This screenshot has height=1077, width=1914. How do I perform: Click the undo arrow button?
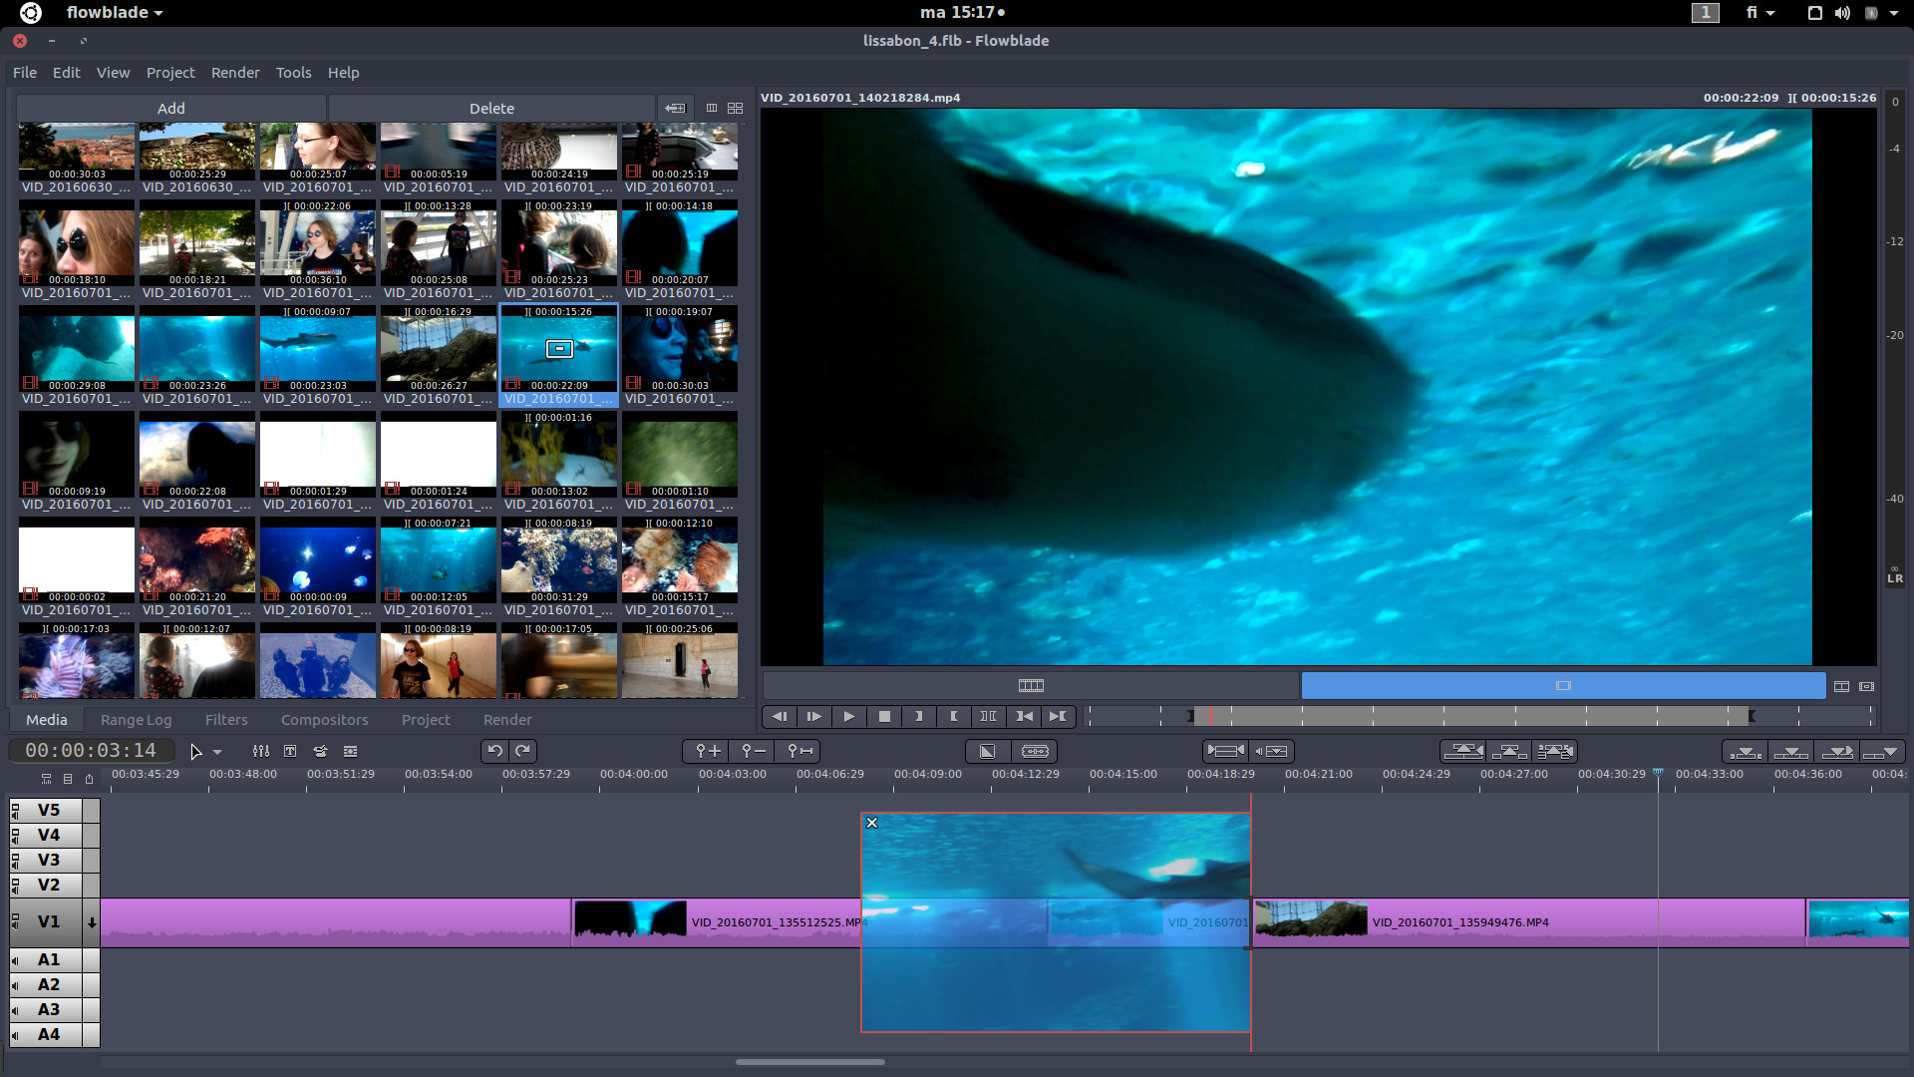(494, 751)
